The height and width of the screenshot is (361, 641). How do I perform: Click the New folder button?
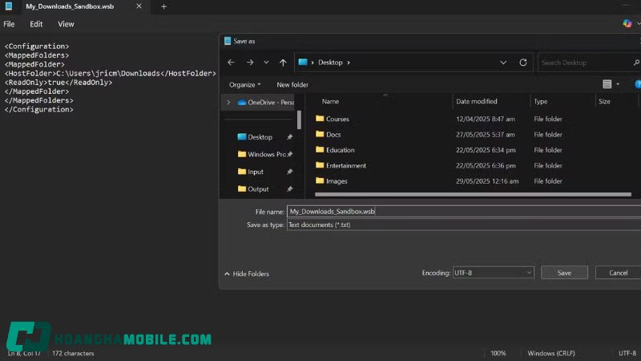[x=292, y=84]
